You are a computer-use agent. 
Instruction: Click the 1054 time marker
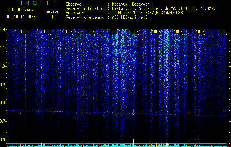click(x=90, y=32)
